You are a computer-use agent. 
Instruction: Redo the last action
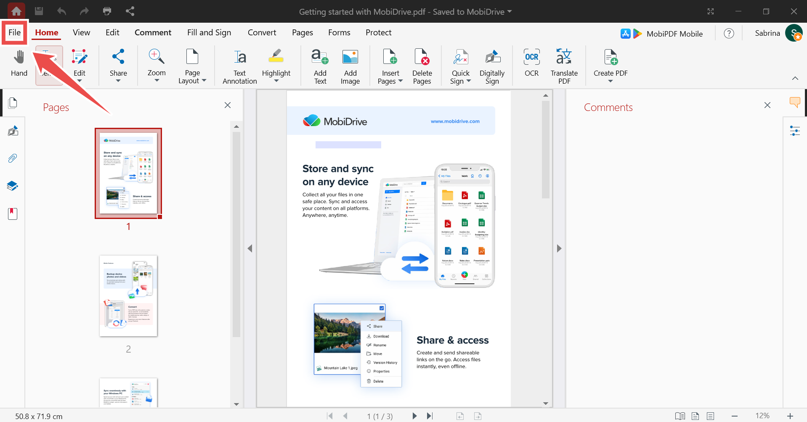(x=84, y=11)
